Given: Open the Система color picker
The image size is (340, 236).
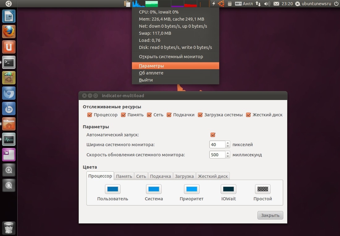Looking at the screenshot, I should coord(154,189).
